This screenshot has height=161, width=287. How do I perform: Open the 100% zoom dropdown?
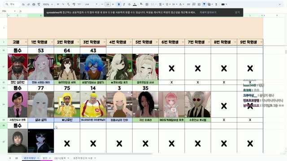48,4
